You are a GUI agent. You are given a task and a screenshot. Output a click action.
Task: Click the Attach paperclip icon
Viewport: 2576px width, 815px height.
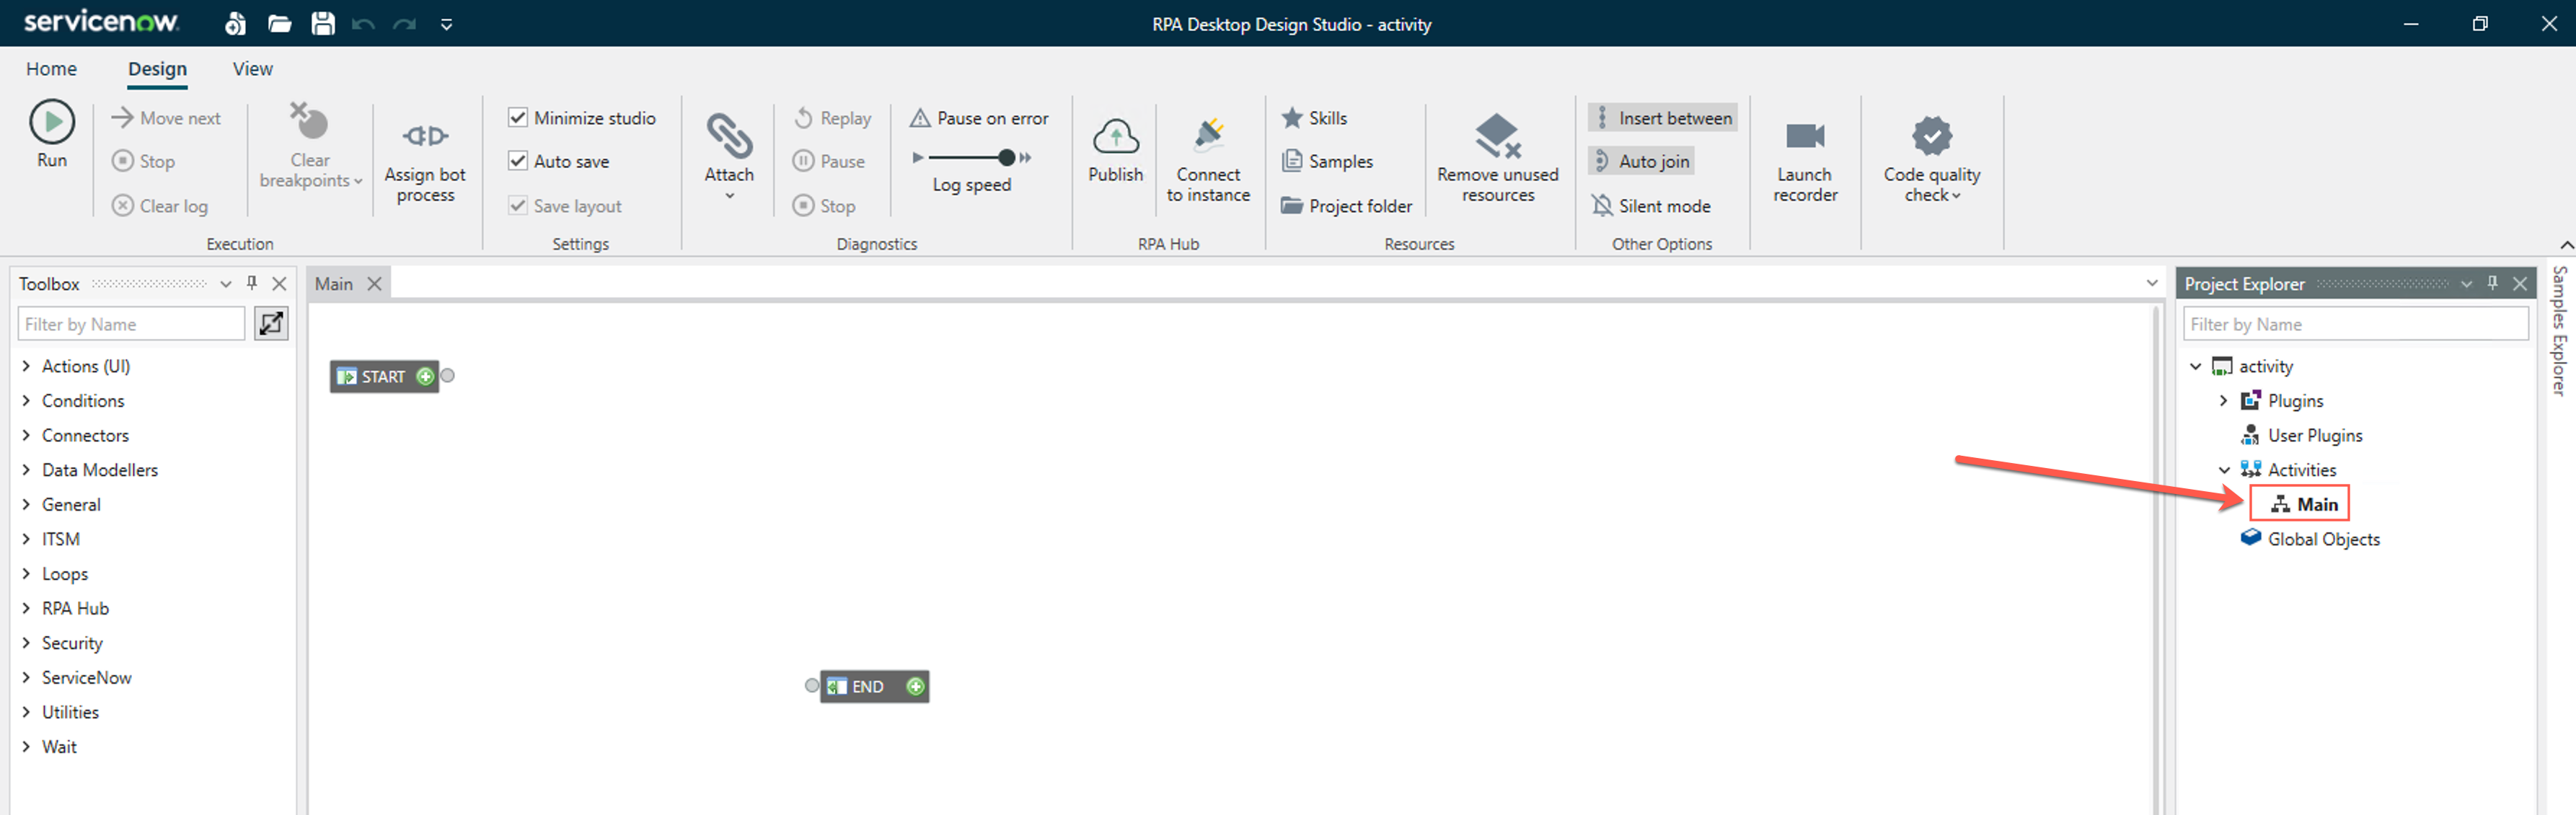tap(729, 135)
